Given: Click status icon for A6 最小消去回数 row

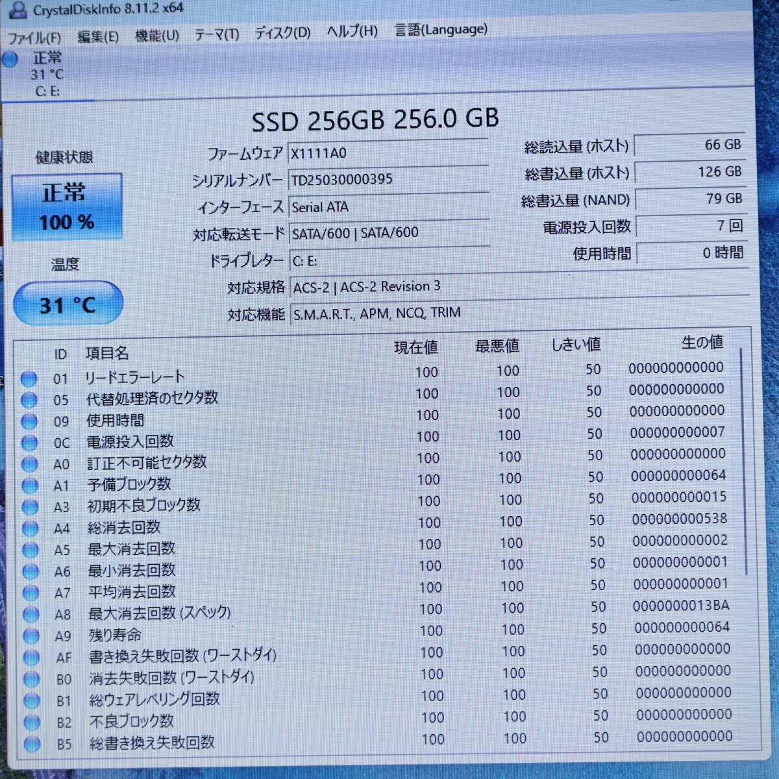Looking at the screenshot, I should [x=31, y=571].
